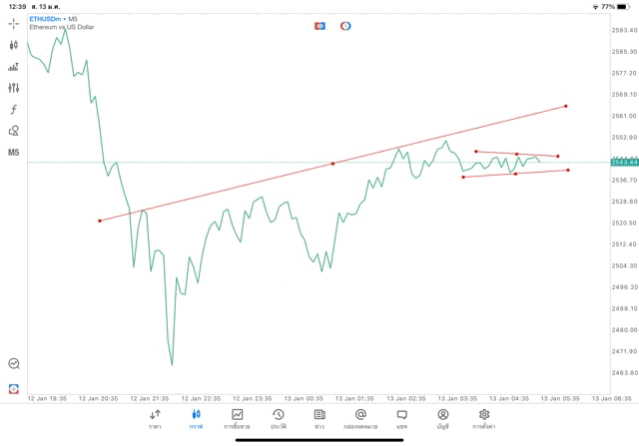Open the Chat (แชท) tab

pyautogui.click(x=401, y=419)
